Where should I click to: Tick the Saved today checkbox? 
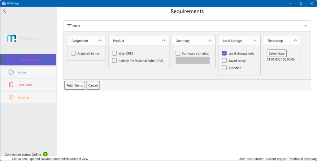coord(224,61)
